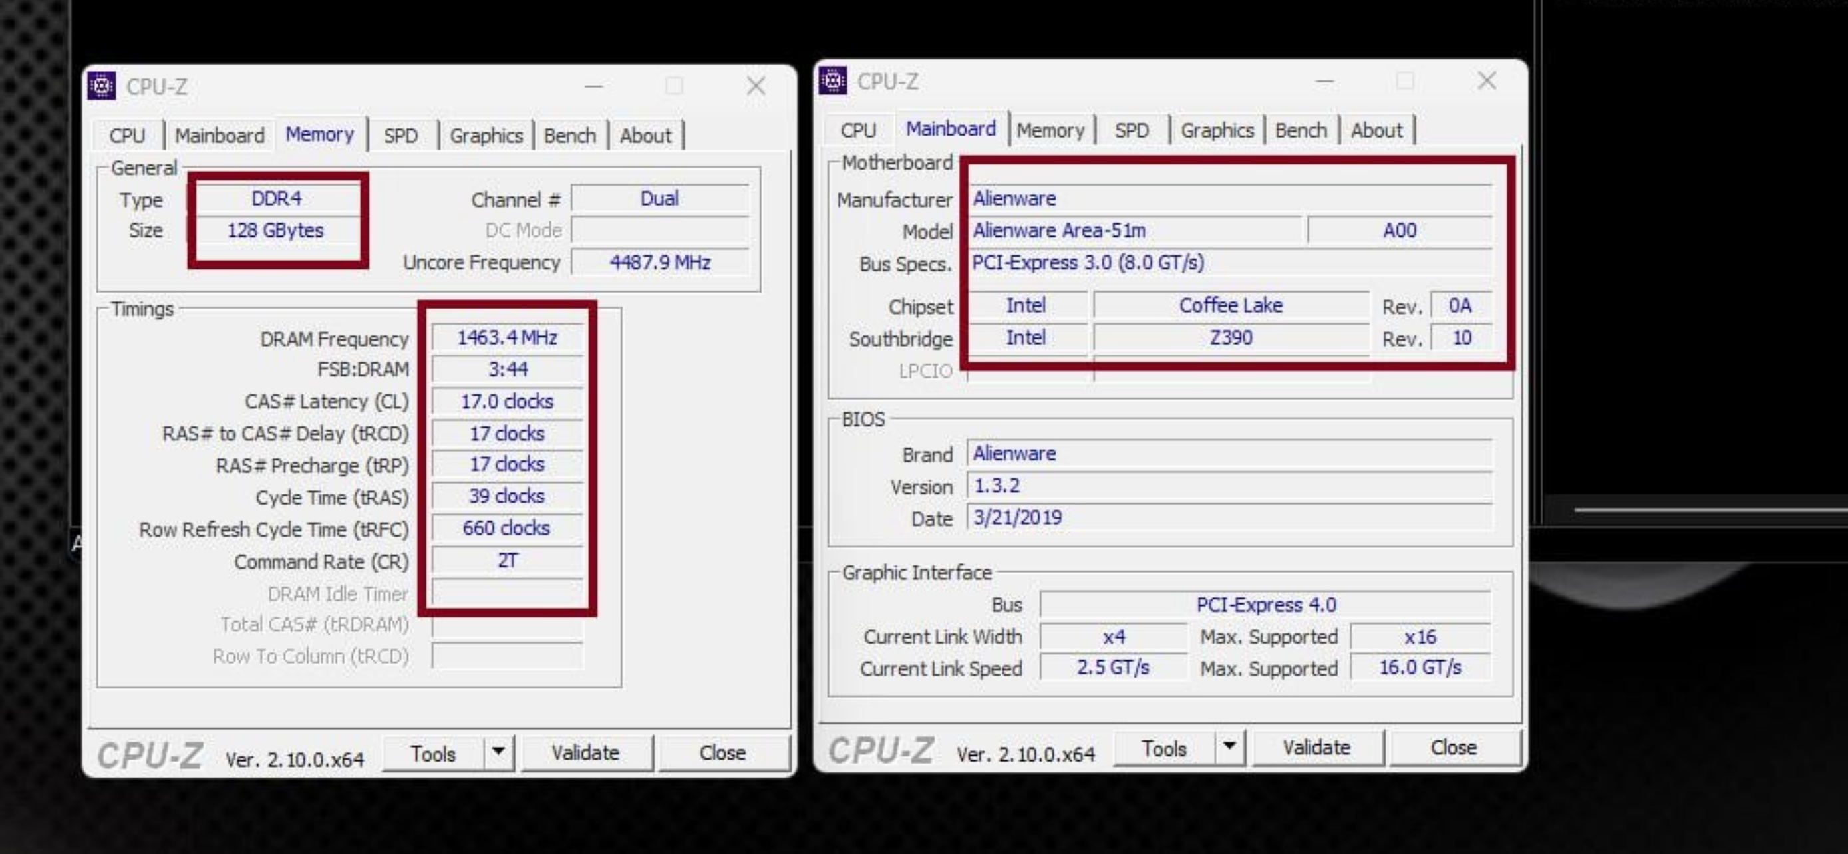This screenshot has height=854, width=1848.
Task: Open Tools dropdown arrow in left window
Action: click(498, 752)
